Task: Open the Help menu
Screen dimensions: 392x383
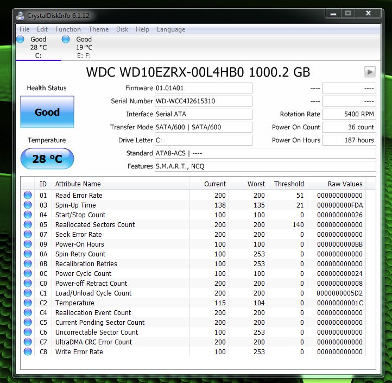Action: [142, 29]
